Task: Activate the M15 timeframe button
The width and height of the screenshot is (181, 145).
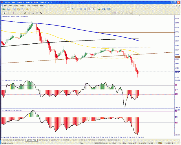Action: click(x=115, y=13)
